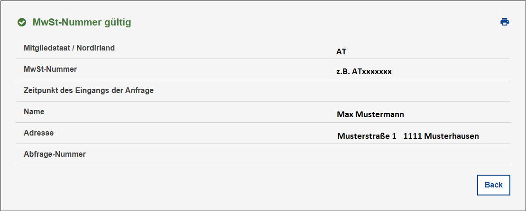Click the word 'gültig' in the title
The width and height of the screenshot is (526, 212).
click(x=118, y=23)
